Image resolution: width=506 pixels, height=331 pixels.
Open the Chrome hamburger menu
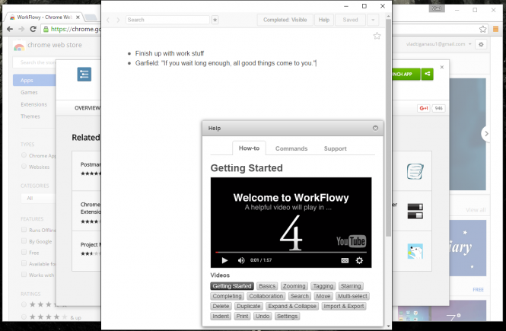495,30
